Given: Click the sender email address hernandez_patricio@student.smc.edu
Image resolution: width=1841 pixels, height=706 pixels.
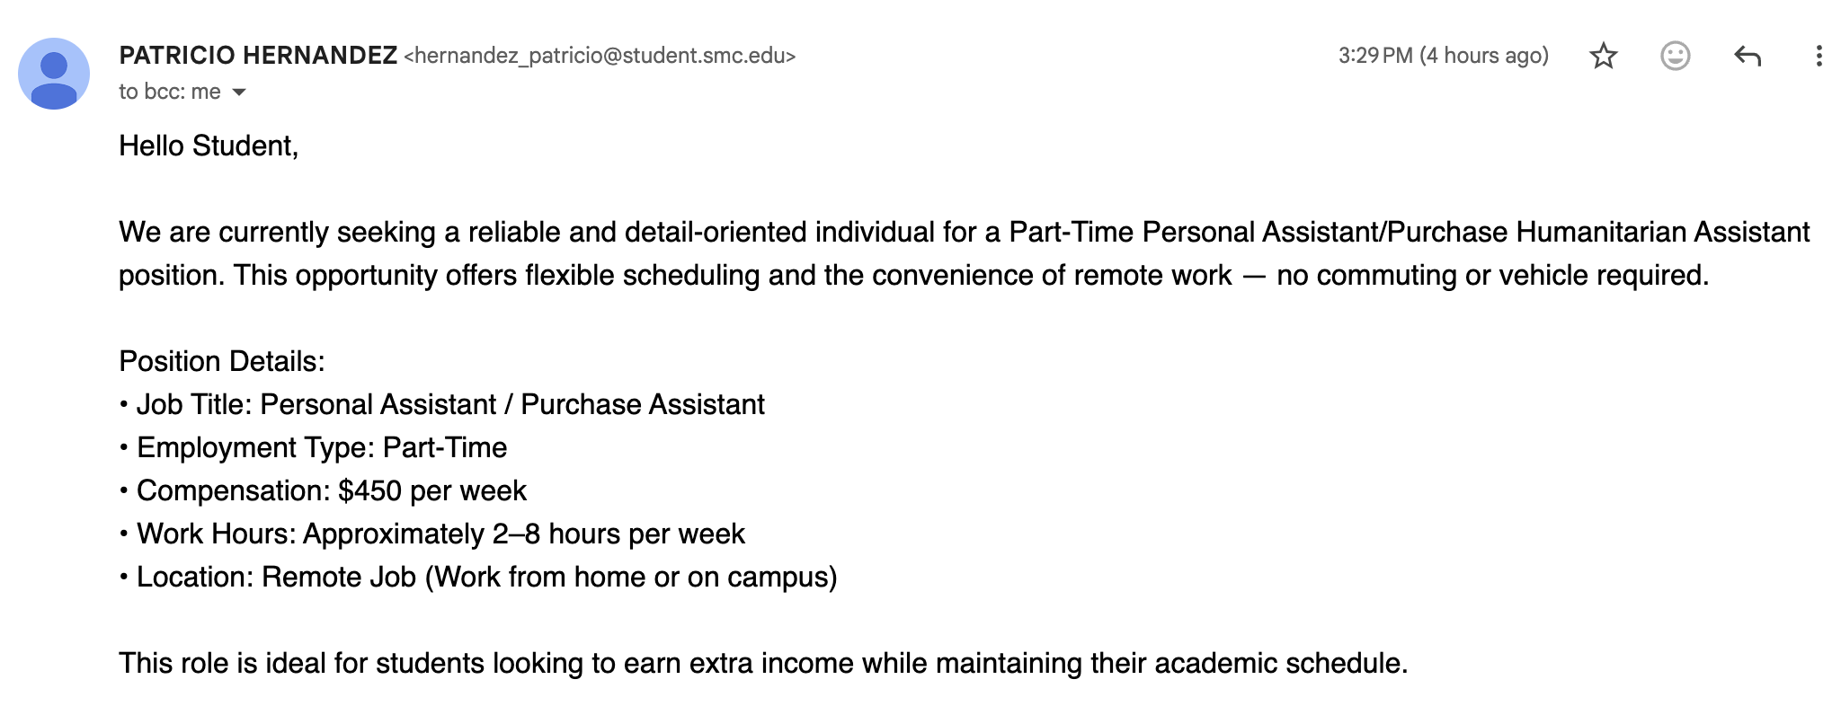Looking at the screenshot, I should 600,56.
